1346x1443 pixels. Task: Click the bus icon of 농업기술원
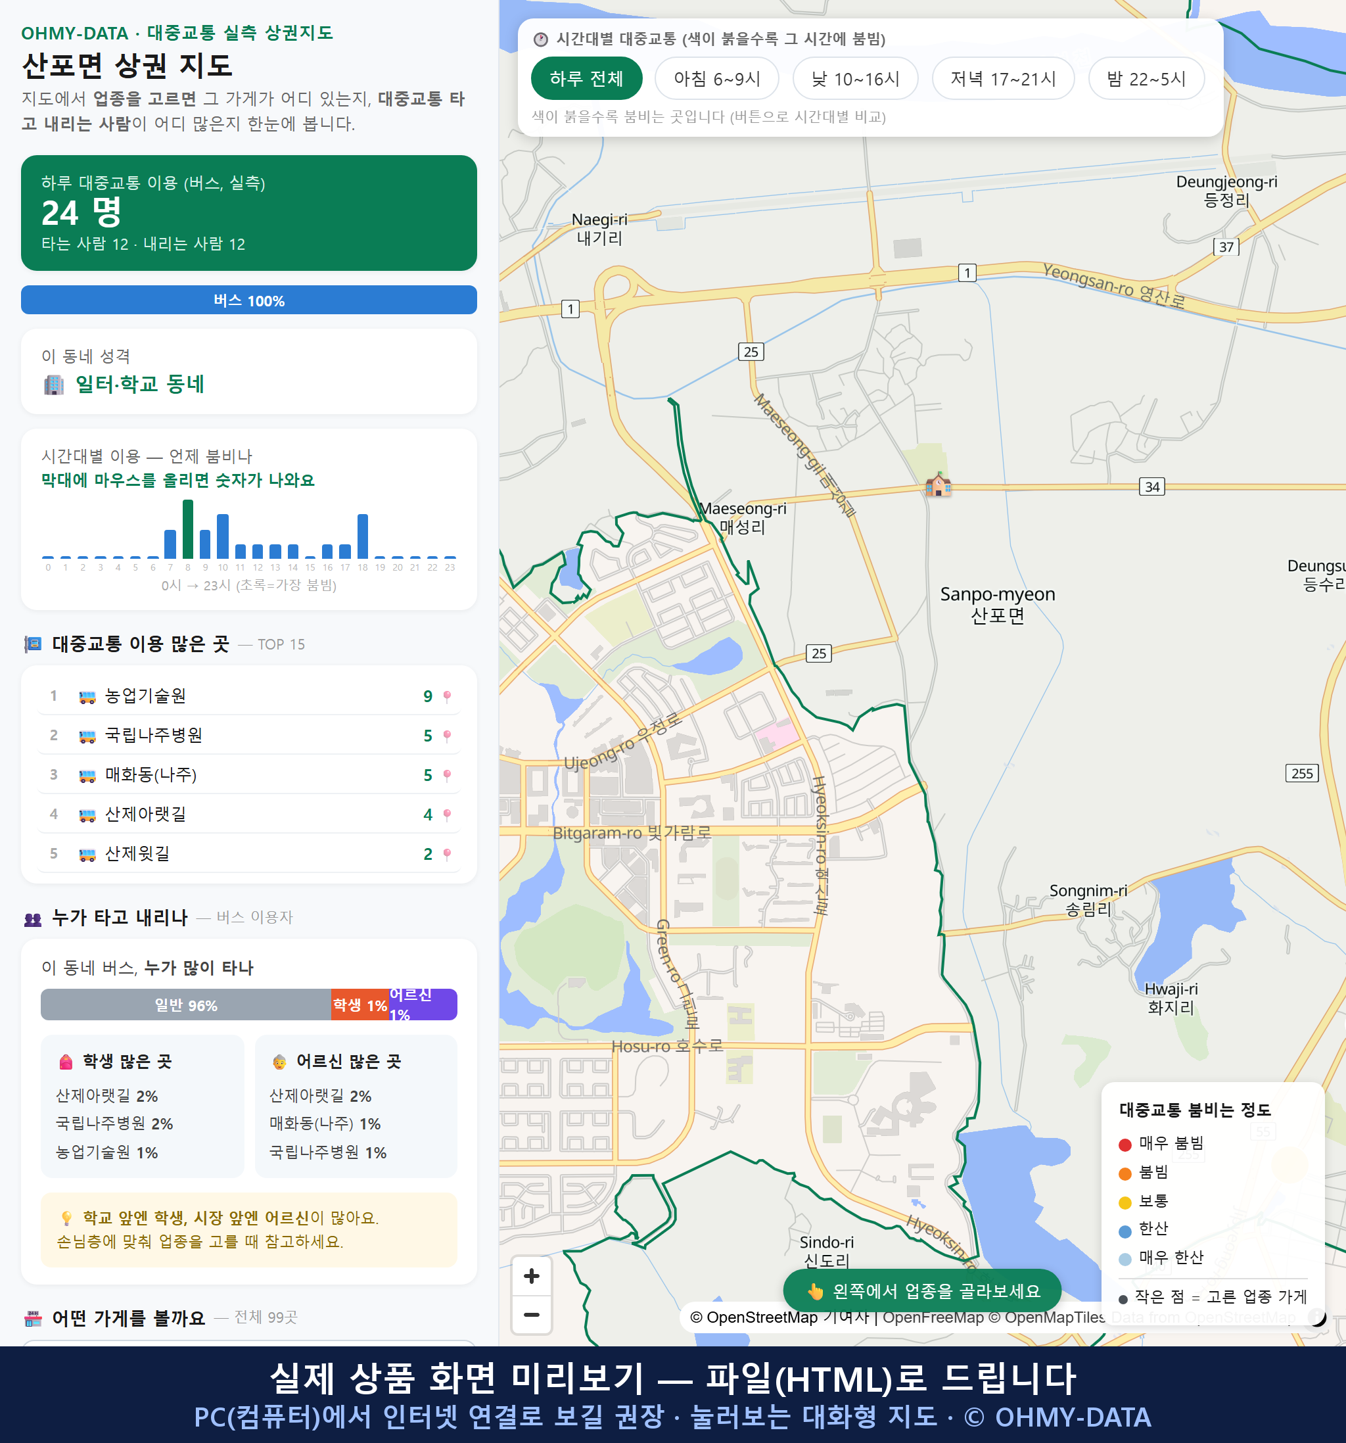tap(87, 697)
